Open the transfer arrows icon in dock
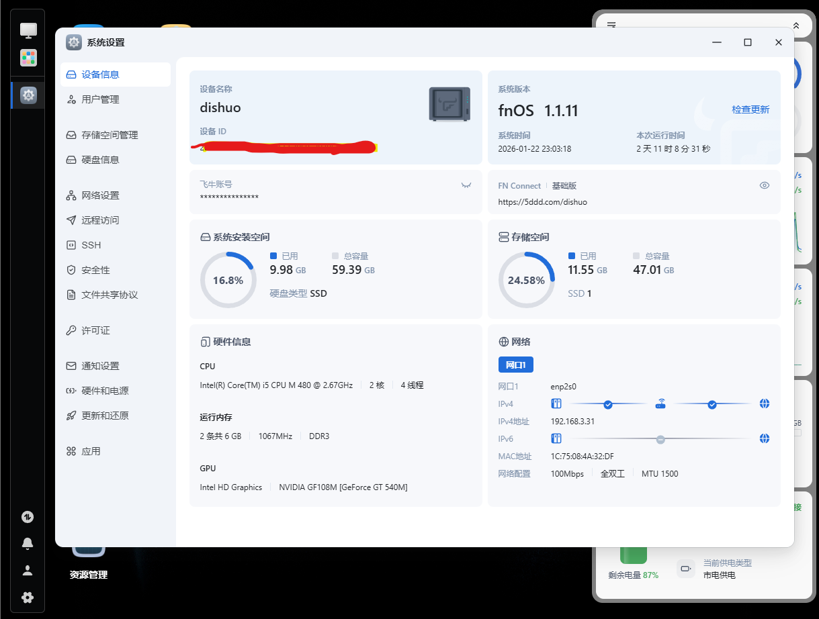This screenshot has width=819, height=619. point(28,517)
